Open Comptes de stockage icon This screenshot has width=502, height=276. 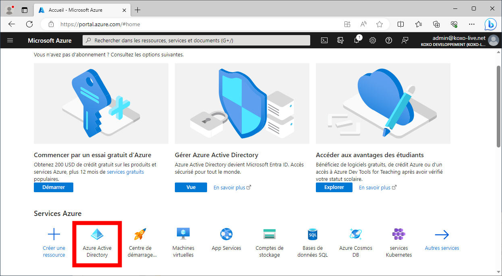pos(270,234)
